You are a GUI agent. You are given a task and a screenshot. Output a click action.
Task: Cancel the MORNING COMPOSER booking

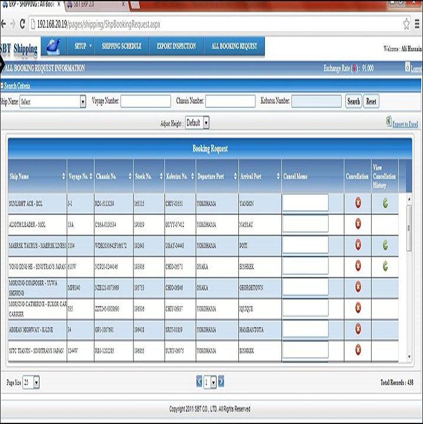[358, 286]
